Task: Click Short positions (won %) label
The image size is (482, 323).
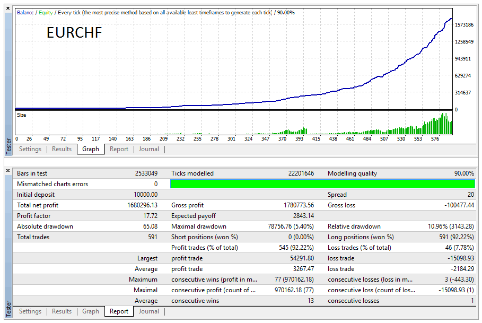Action: [205, 237]
